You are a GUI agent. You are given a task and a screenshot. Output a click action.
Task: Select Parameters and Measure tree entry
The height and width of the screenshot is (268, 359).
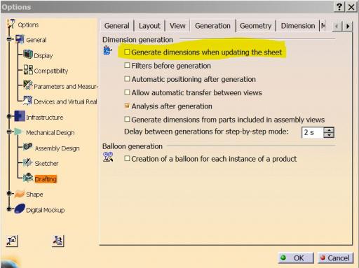click(x=65, y=86)
